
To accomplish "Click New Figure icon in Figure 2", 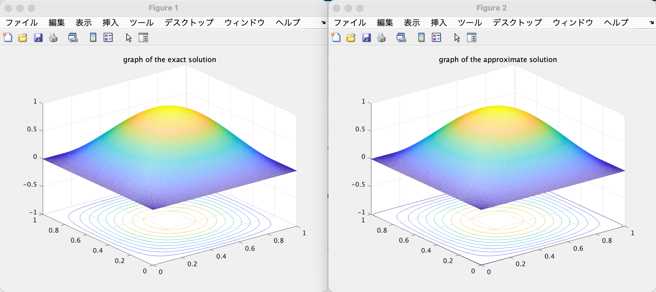I will pos(336,37).
